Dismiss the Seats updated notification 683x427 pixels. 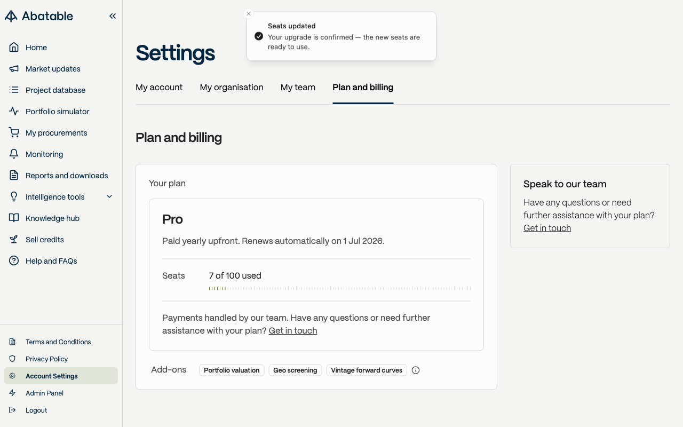tap(249, 14)
